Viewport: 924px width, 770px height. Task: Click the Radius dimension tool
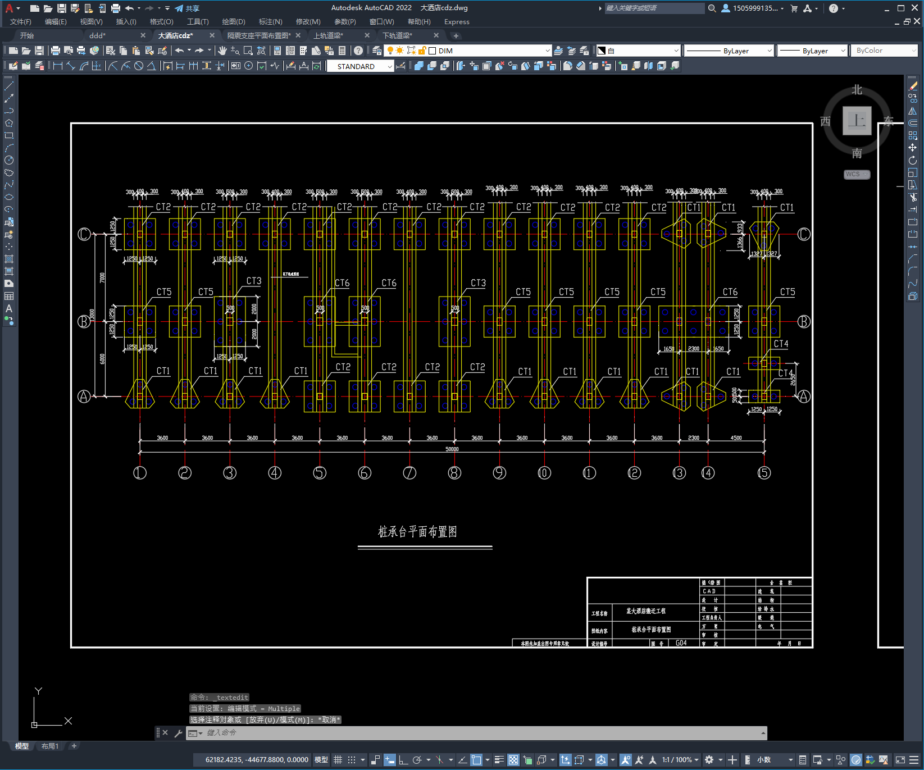[113, 66]
